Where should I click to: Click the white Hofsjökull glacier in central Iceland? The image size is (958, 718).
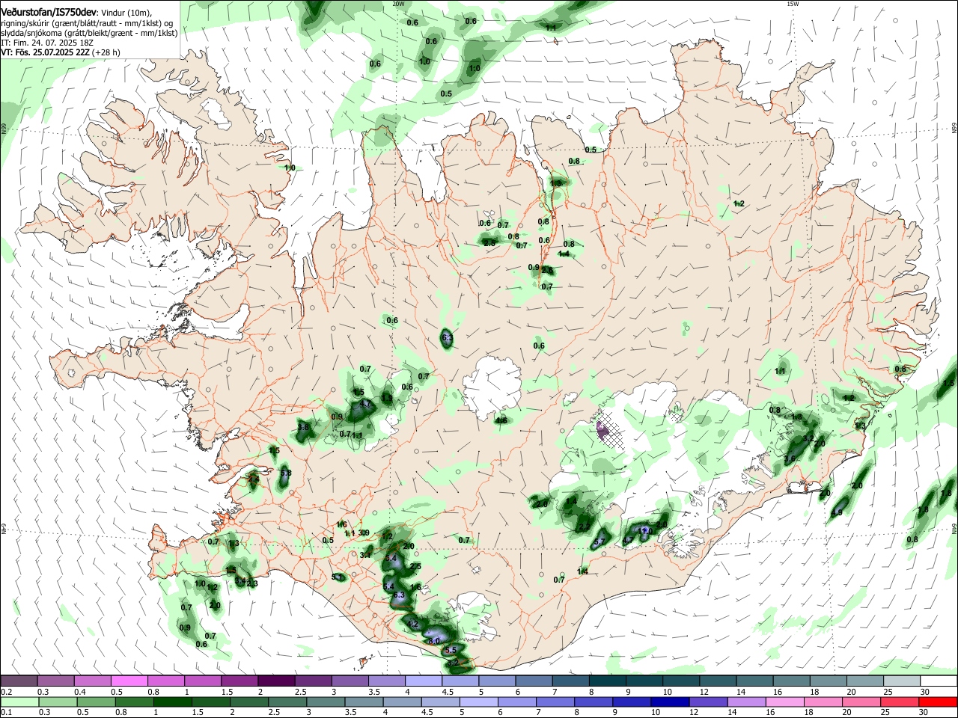(492, 385)
